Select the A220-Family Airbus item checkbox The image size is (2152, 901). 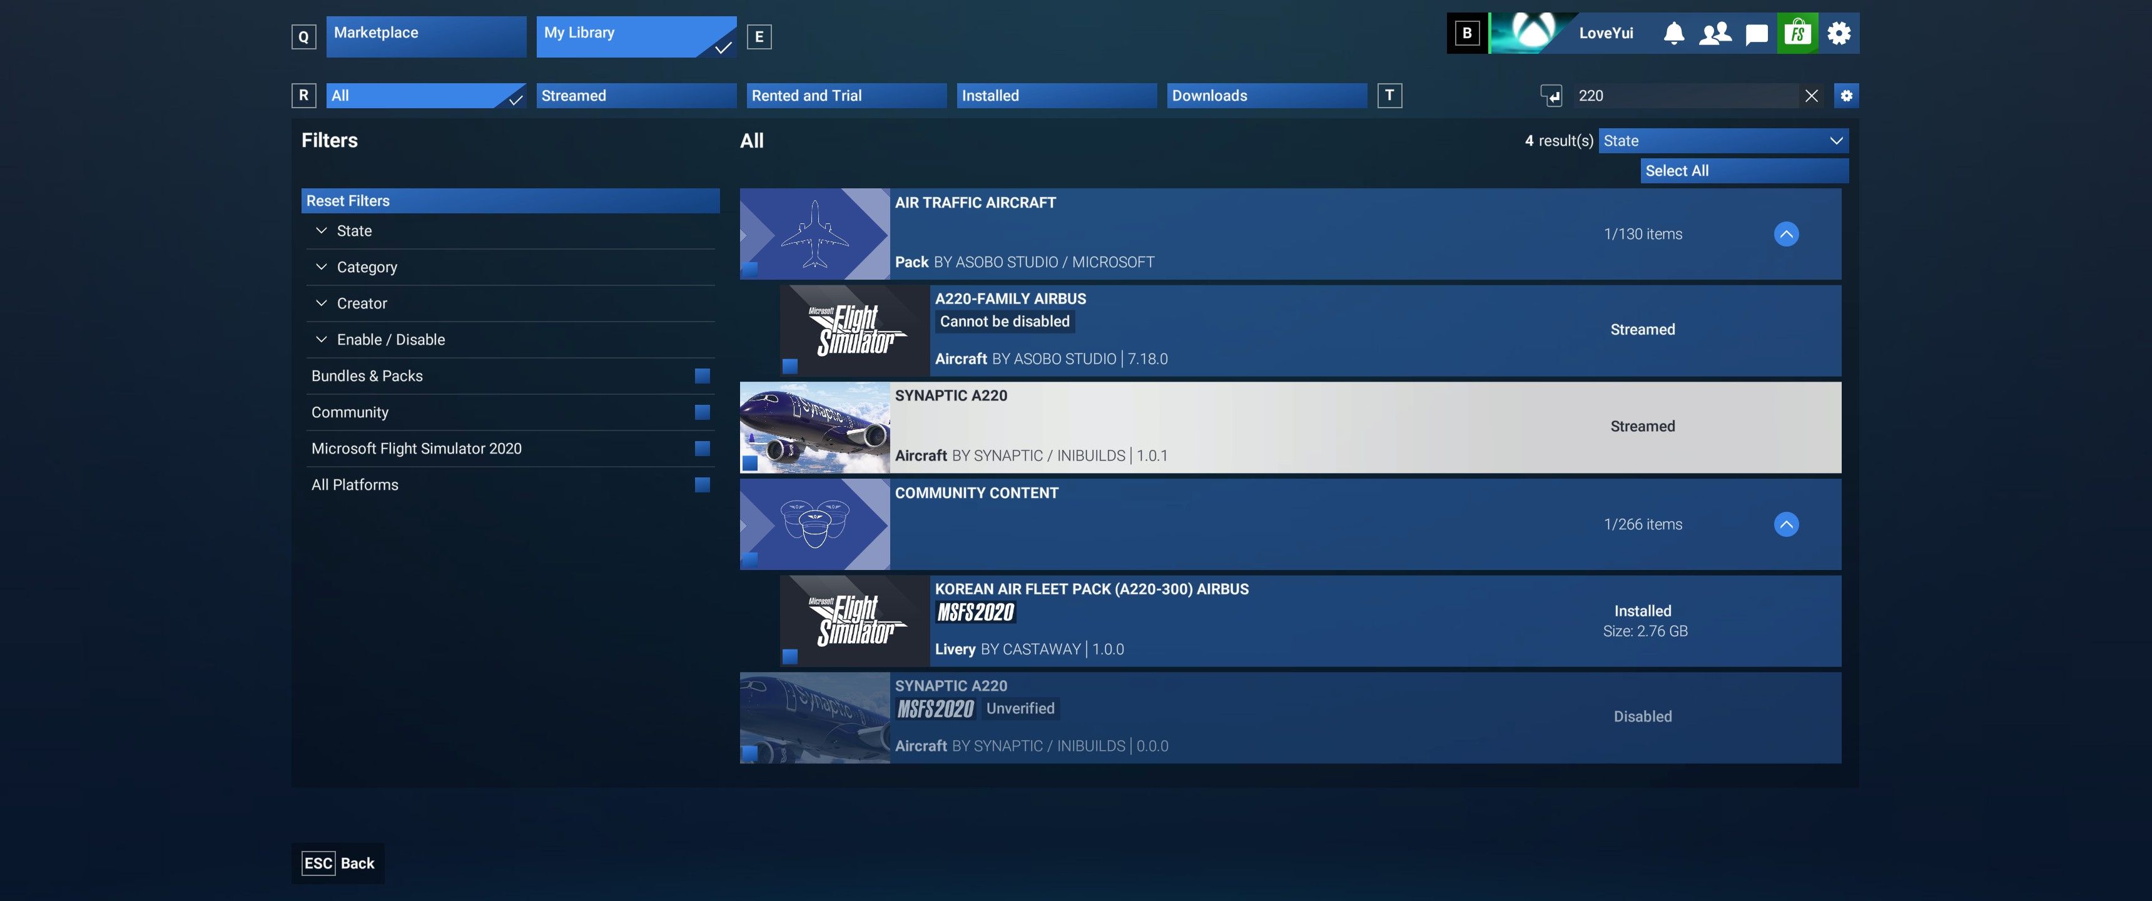(790, 366)
